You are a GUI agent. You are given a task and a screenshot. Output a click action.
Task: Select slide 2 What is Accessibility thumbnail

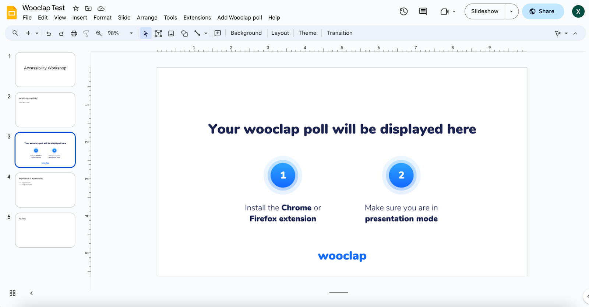coord(45,110)
